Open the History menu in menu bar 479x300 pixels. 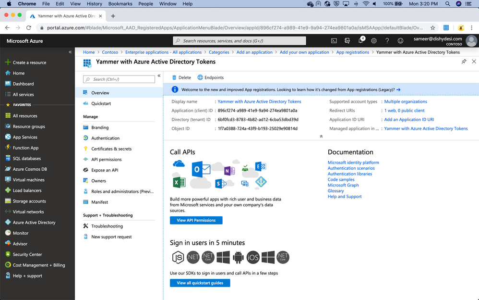[x=94, y=4]
